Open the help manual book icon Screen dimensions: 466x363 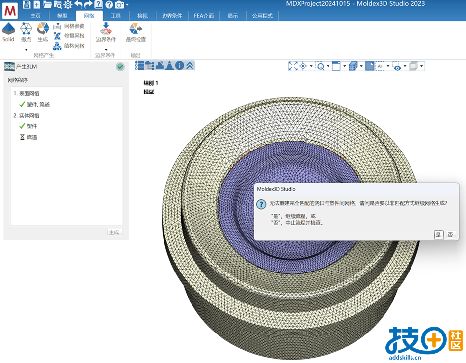tap(99, 4)
